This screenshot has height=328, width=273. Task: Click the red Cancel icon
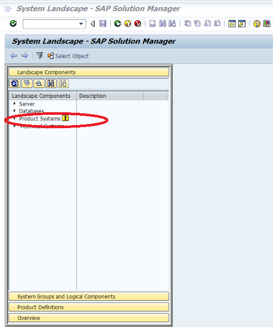[138, 24]
